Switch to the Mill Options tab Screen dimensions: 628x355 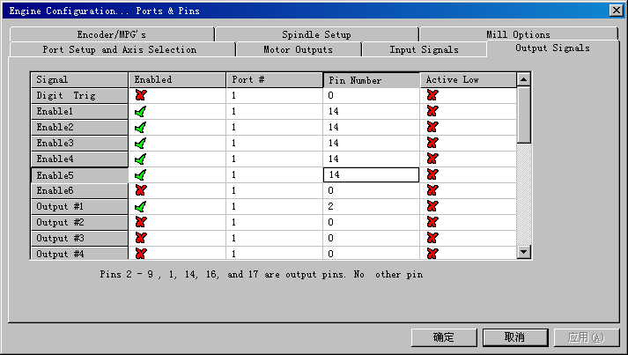coord(518,34)
